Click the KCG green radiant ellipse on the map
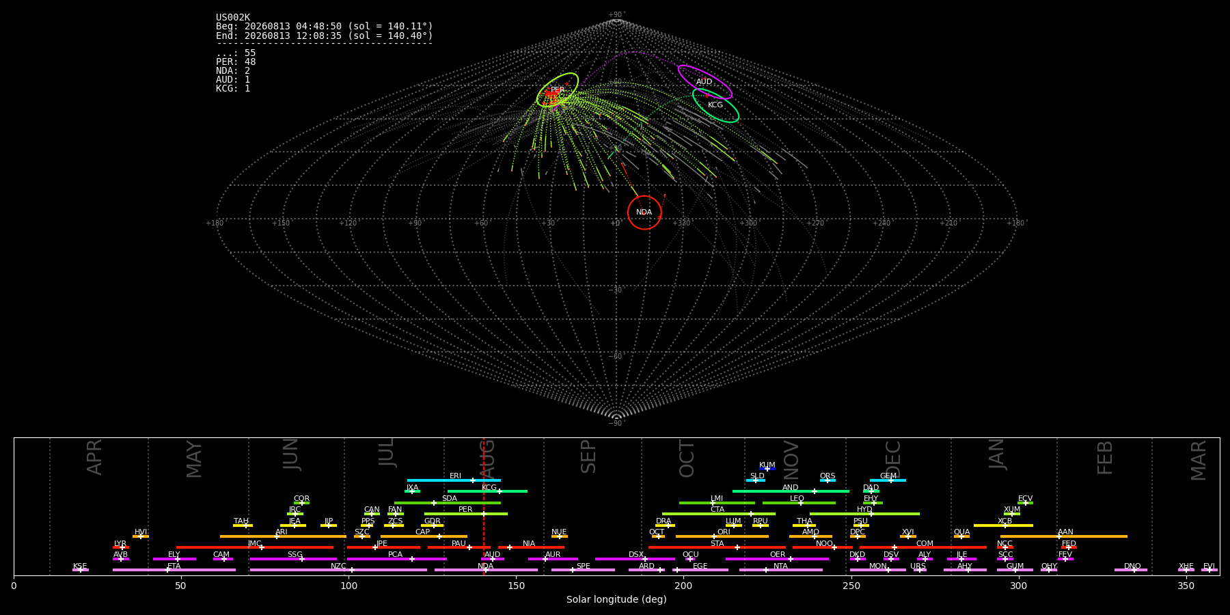1230x615 pixels. click(715, 105)
